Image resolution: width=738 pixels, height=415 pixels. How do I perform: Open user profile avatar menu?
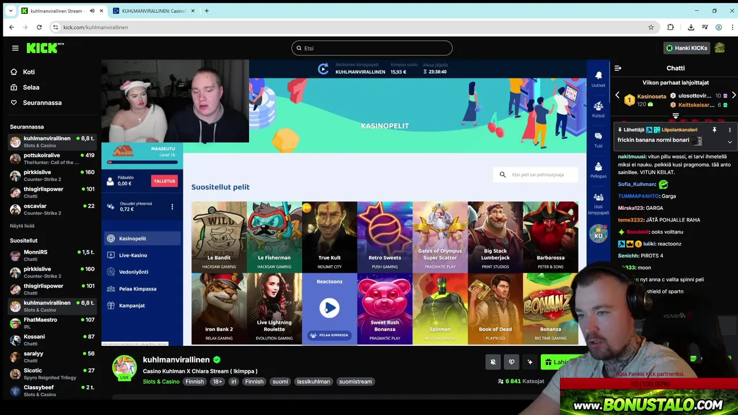pyautogui.click(x=720, y=48)
